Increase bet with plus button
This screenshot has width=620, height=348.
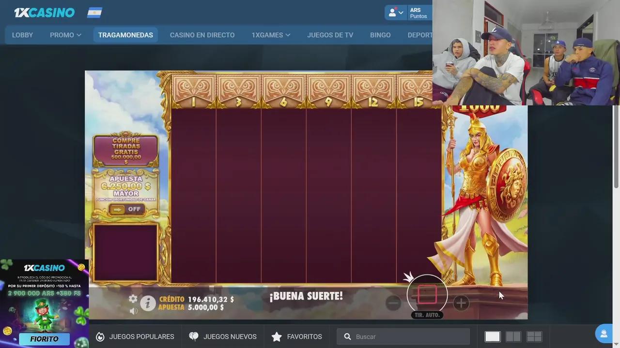tap(461, 303)
